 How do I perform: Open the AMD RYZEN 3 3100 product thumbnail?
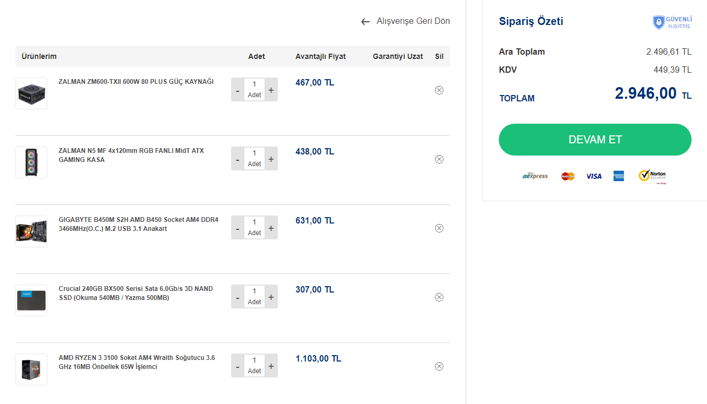[31, 369]
